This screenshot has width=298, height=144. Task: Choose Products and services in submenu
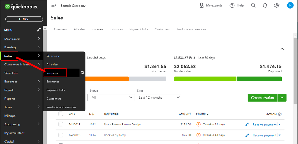tap(61, 107)
